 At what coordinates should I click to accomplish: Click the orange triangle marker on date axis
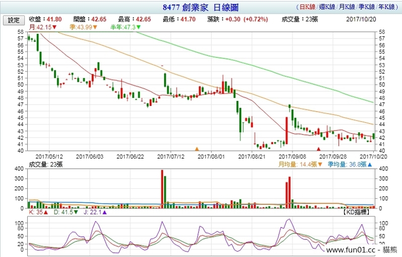pyautogui.click(x=197, y=149)
